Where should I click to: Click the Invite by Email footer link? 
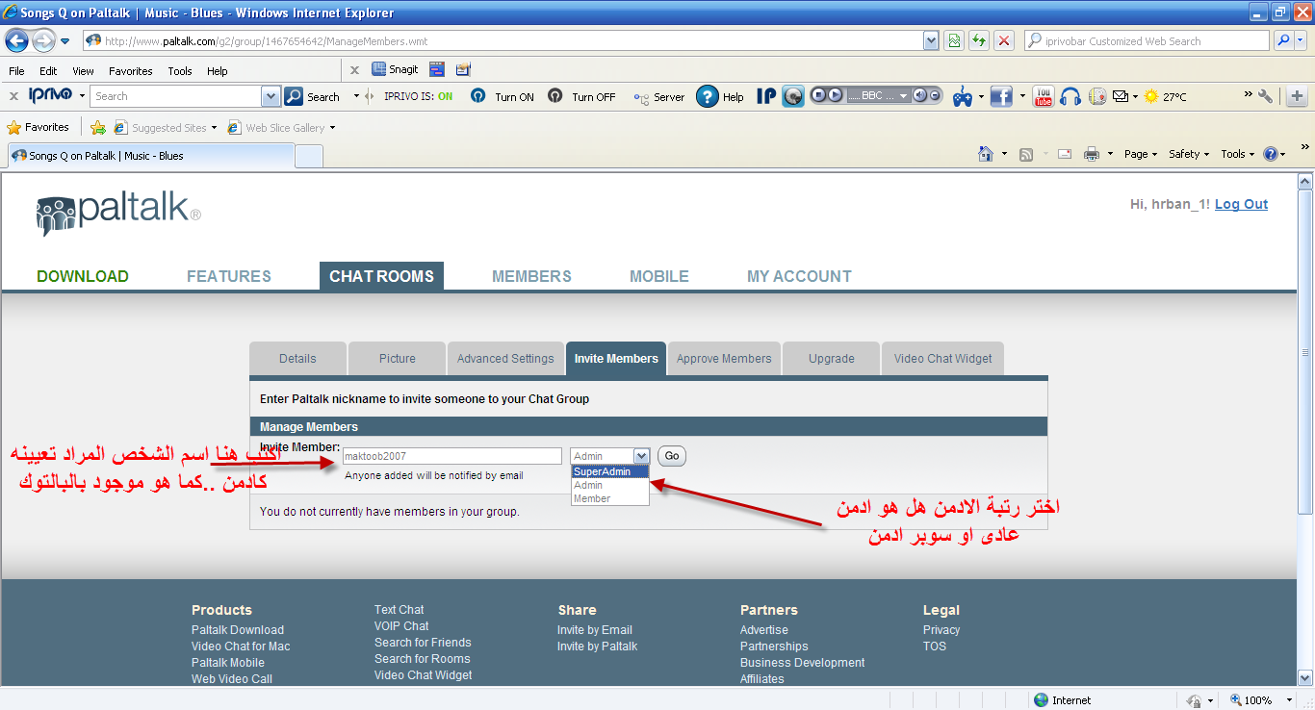(595, 630)
